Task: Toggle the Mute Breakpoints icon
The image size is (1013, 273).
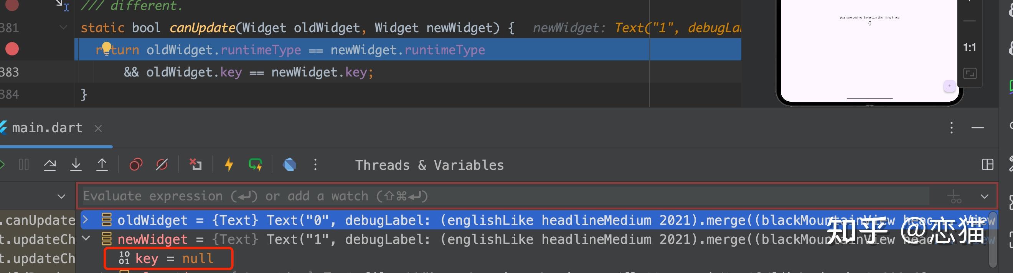Action: tap(162, 165)
